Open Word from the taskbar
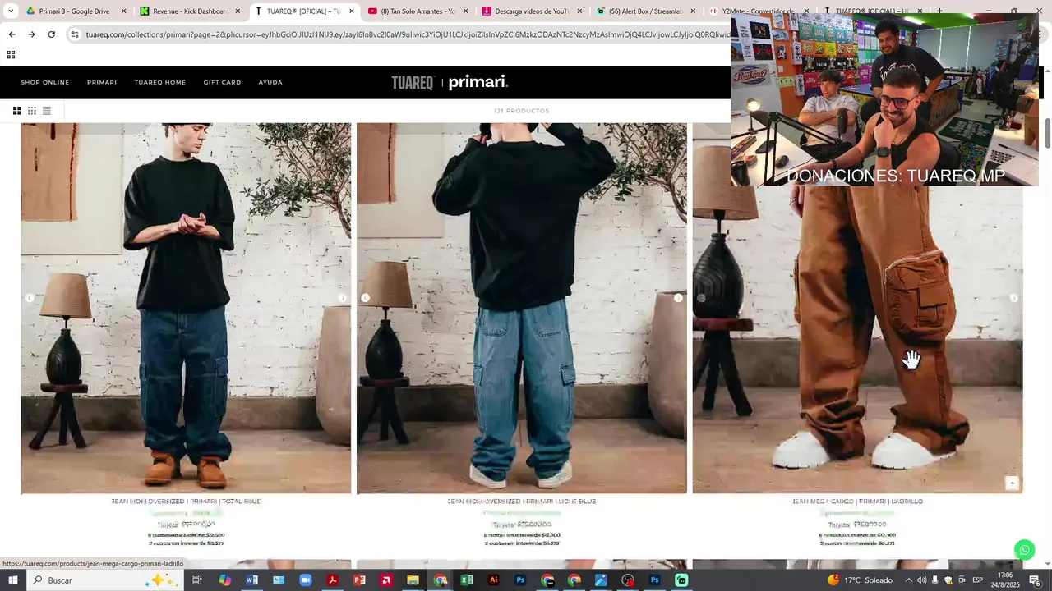 coord(252,580)
